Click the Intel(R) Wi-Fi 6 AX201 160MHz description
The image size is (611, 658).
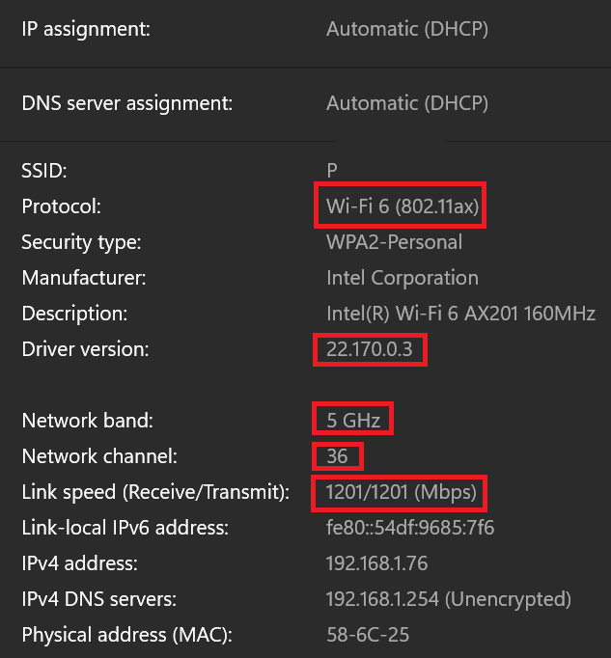(x=461, y=314)
